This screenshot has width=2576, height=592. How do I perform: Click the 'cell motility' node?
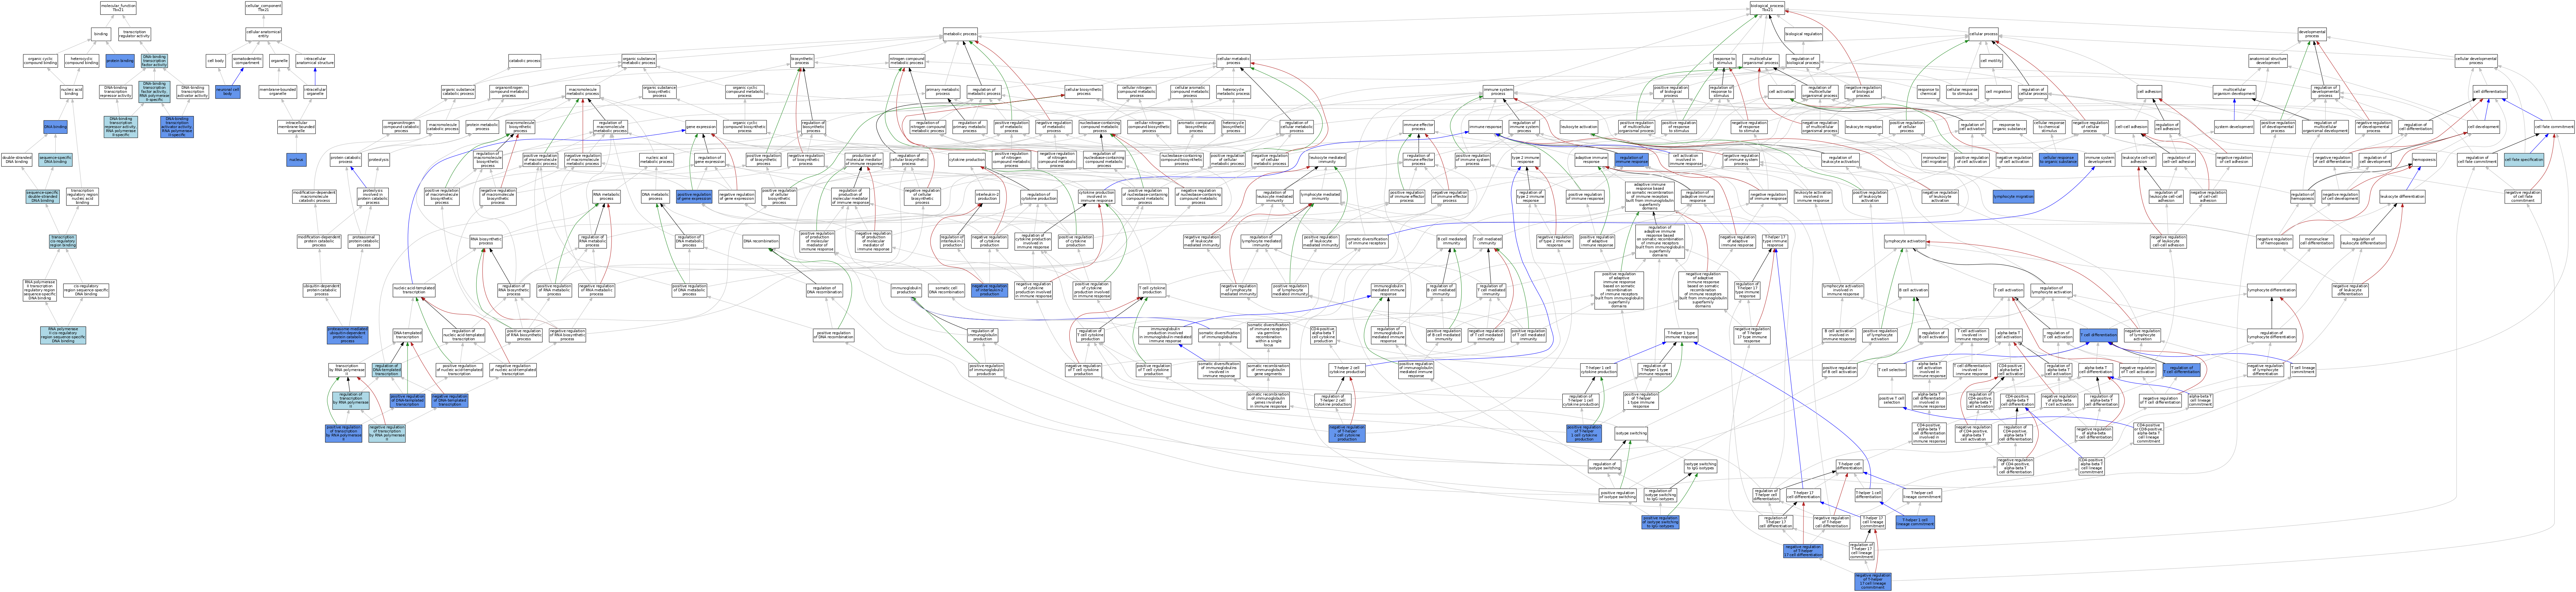coord(1991,61)
